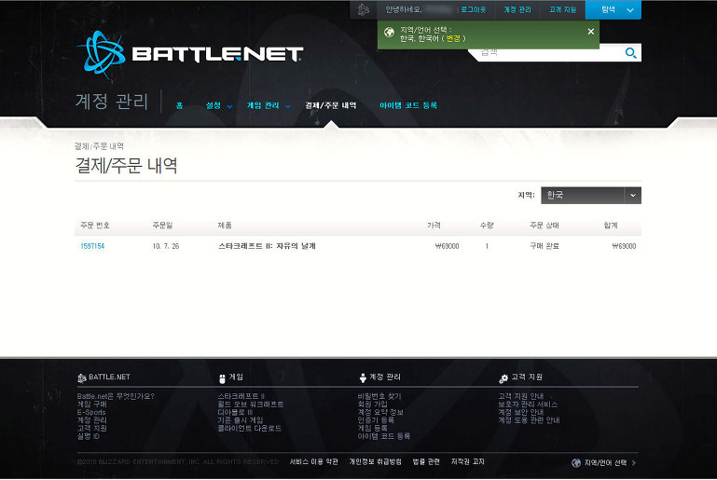Click the globe icon beside footer 지역/언어 선택
This screenshot has width=717, height=480.
click(x=576, y=462)
